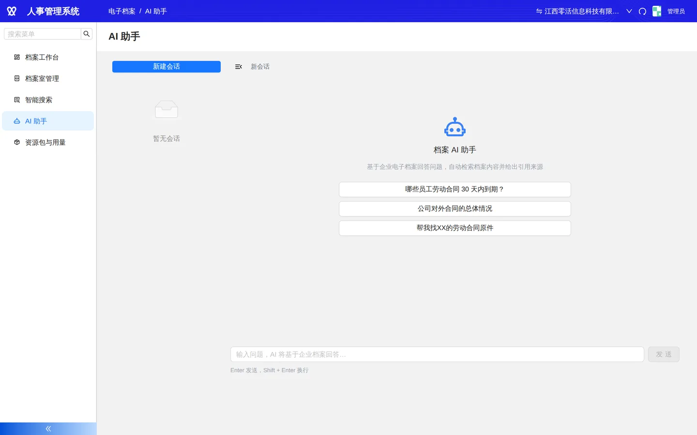This screenshot has width=697, height=435.
Task: Click the 人事管理系统 title
Action: pos(53,11)
